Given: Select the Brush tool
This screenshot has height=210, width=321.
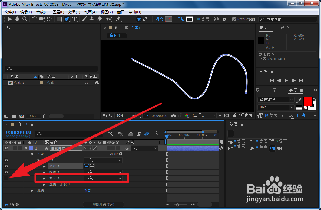Looking at the screenshot, I should pyautogui.click(x=84, y=19).
